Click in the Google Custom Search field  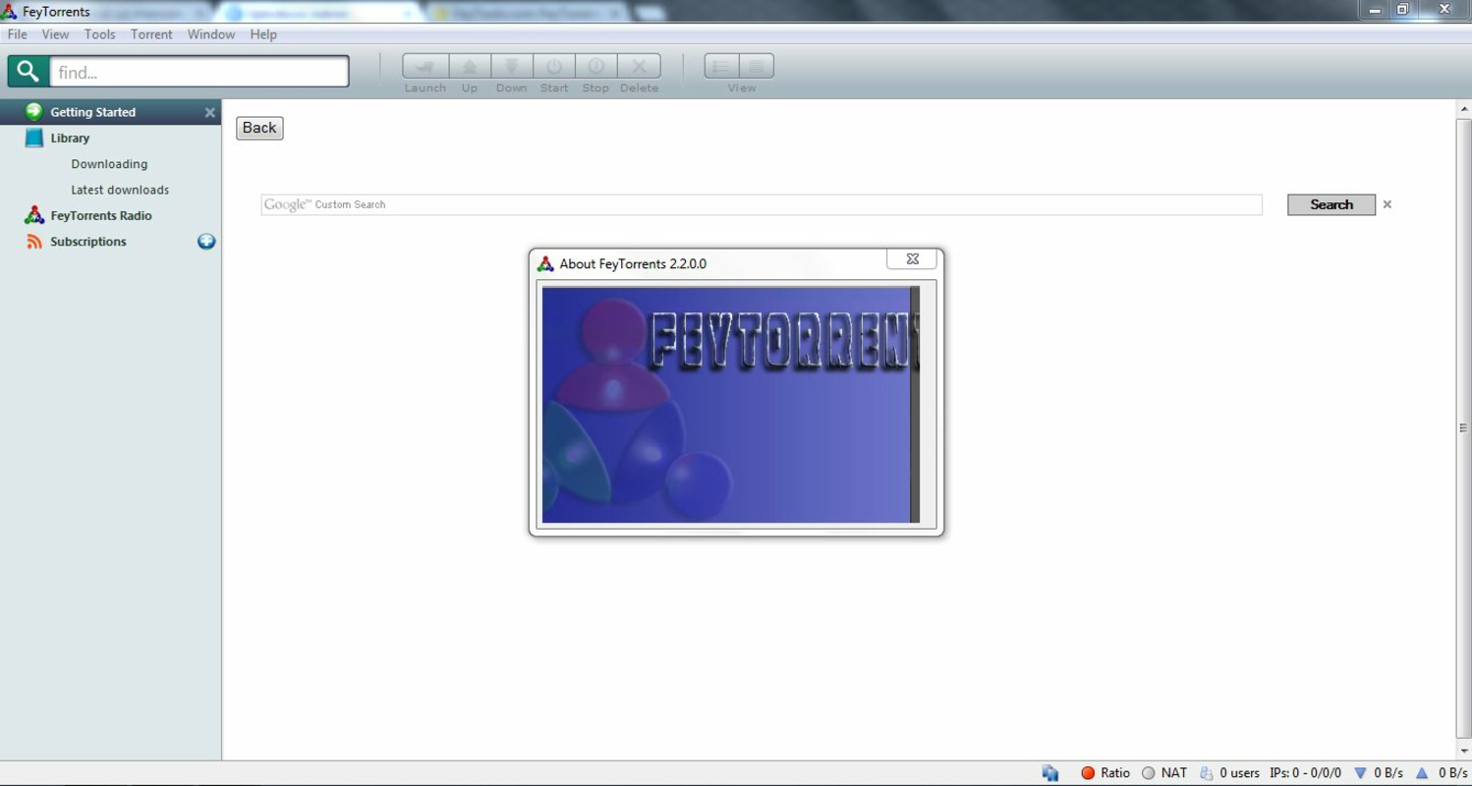[762, 204]
